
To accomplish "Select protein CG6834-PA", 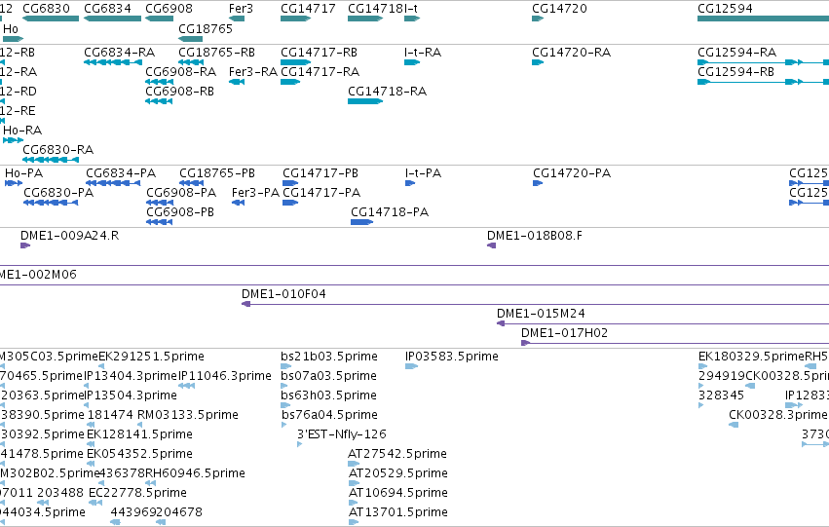I will 113,183.
